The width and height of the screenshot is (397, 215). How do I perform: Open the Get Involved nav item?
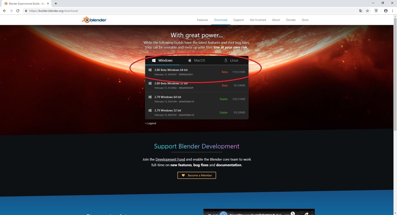click(x=258, y=20)
